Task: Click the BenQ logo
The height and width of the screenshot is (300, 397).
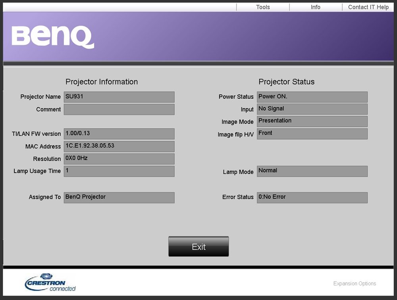Action: [x=53, y=37]
